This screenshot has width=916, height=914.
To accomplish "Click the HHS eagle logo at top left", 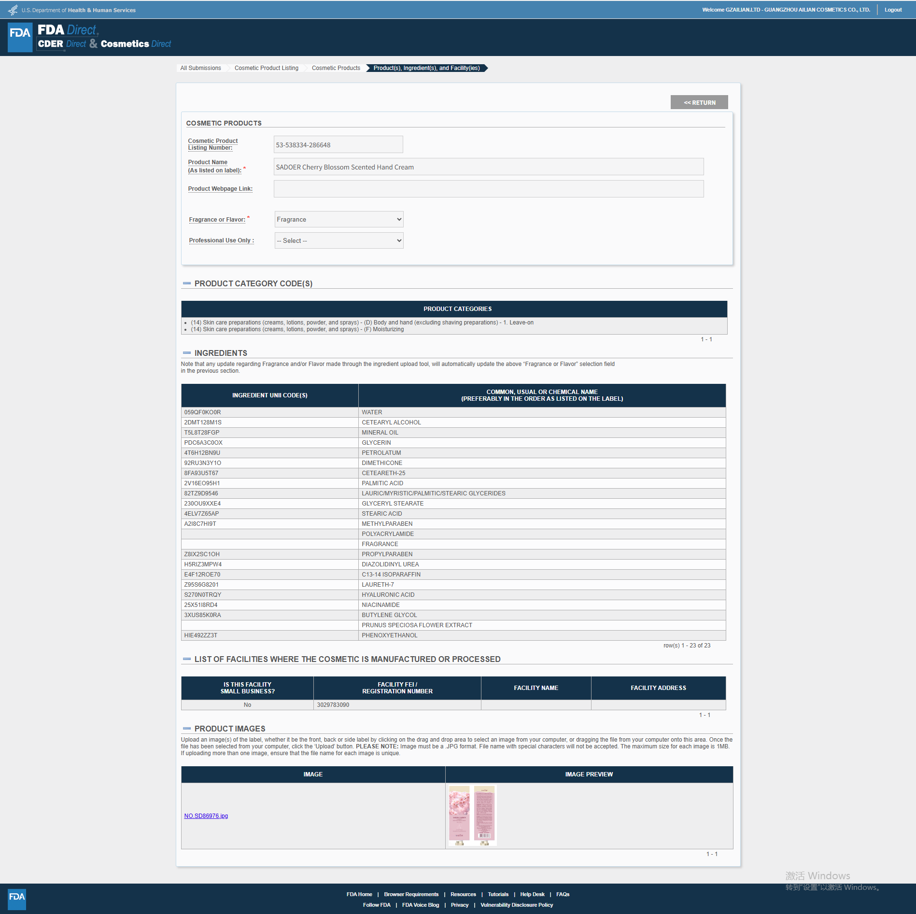I will tap(13, 10).
